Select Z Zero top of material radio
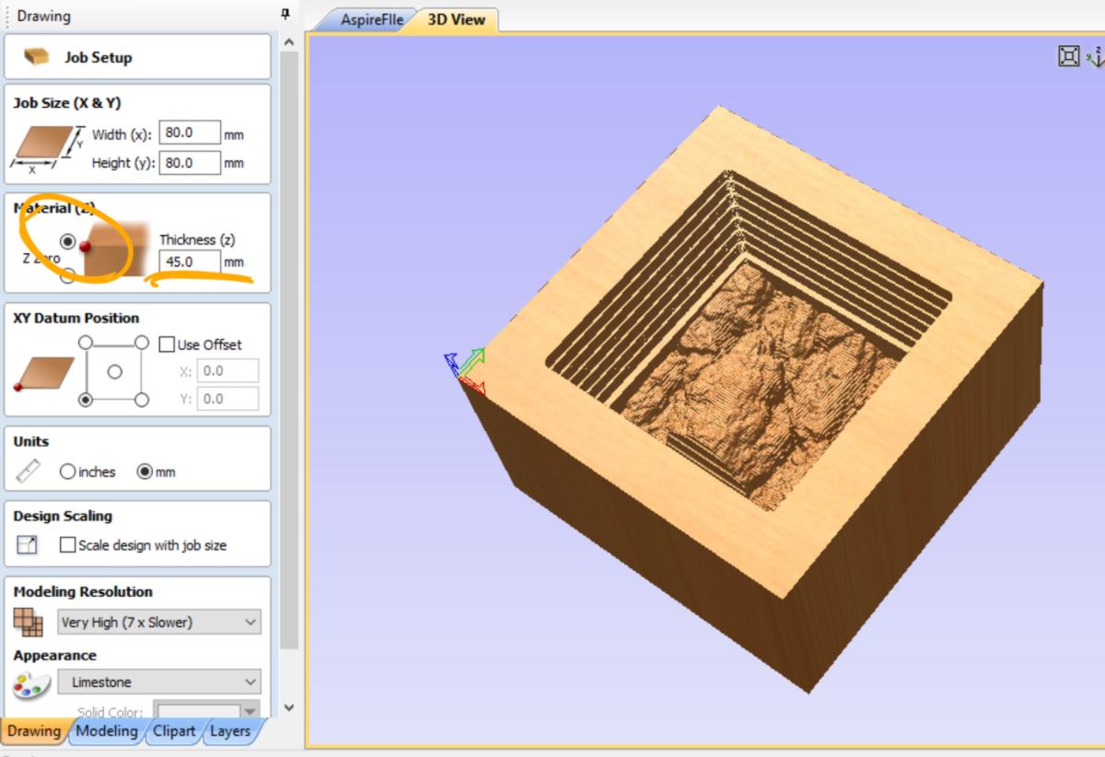 pyautogui.click(x=67, y=240)
